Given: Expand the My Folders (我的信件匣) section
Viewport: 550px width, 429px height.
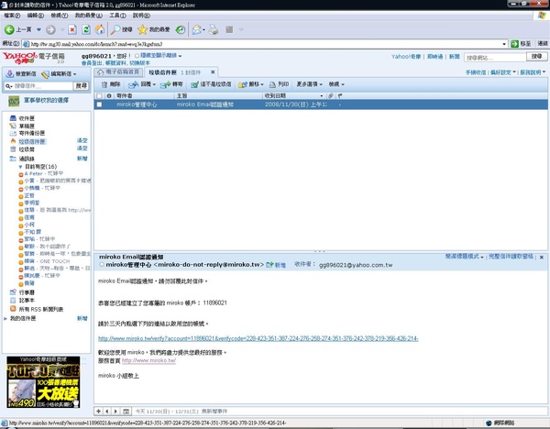Looking at the screenshot, I should (5, 318).
